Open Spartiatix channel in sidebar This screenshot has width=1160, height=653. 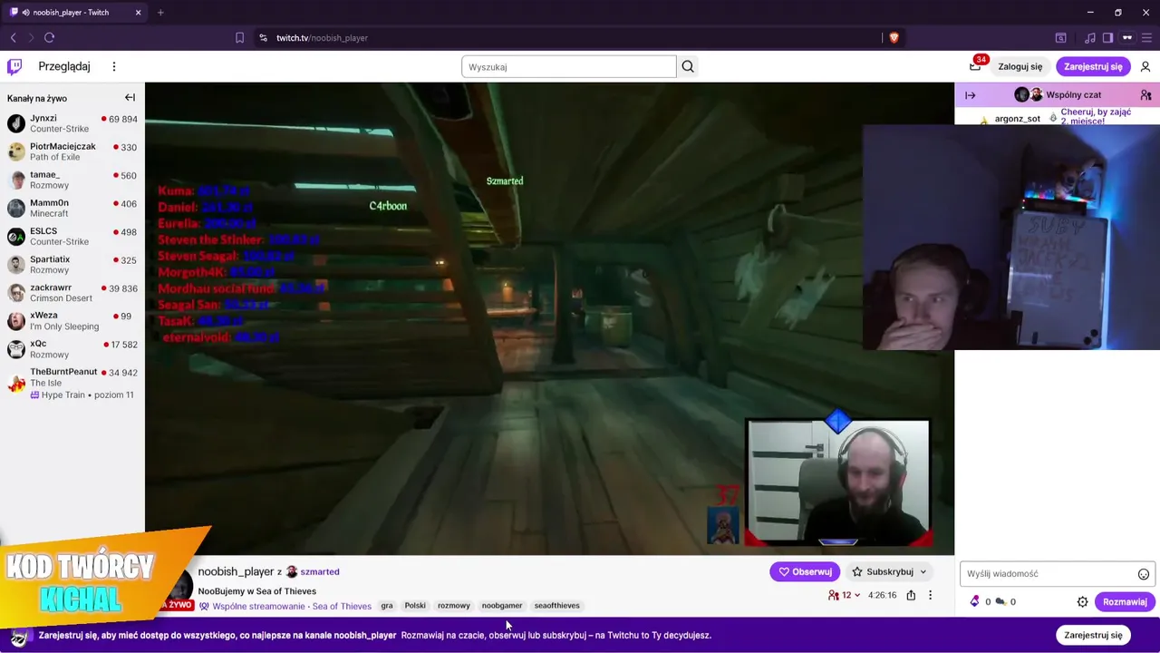click(x=72, y=264)
